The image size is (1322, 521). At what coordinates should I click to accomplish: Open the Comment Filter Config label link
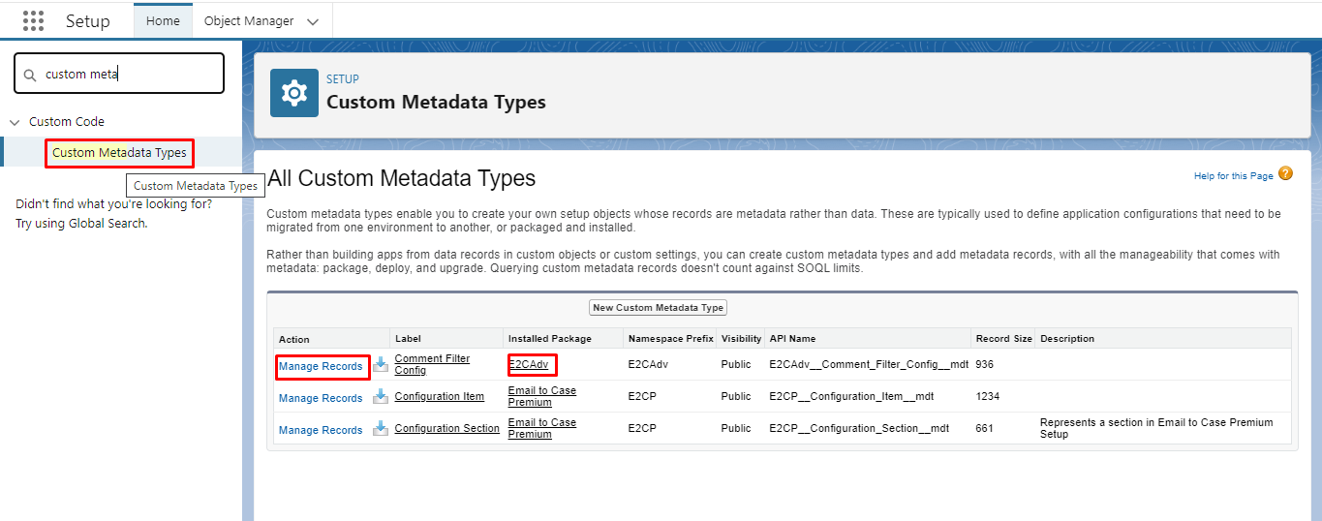[432, 364]
